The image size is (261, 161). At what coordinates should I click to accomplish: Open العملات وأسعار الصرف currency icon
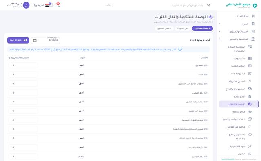(x=250, y=119)
